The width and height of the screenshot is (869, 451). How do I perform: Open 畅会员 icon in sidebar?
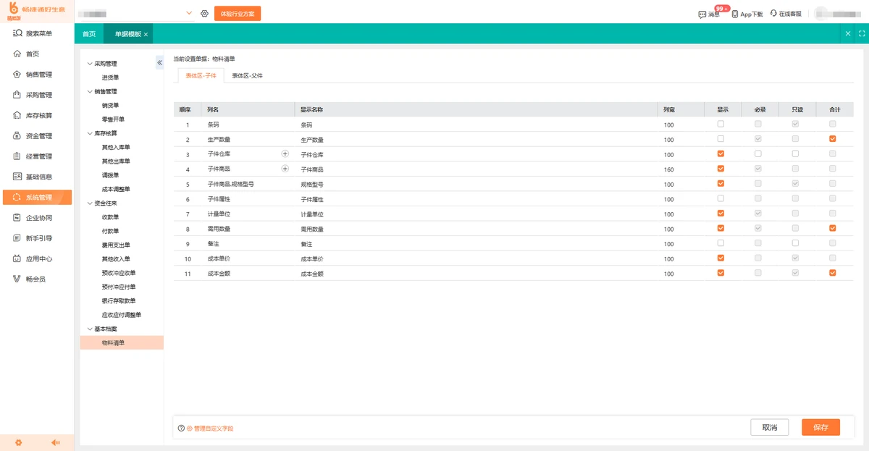click(17, 279)
